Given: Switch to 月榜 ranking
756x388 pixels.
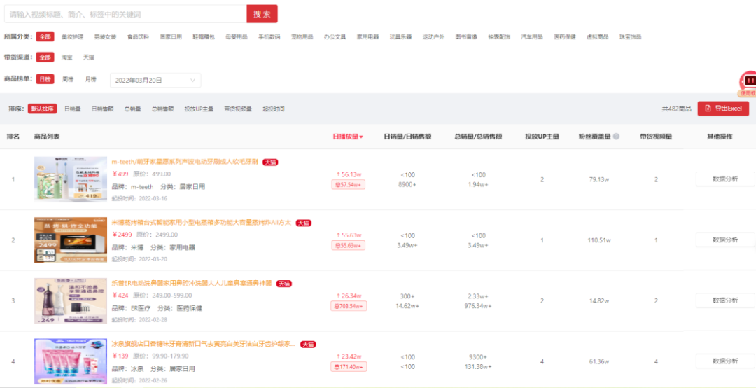Looking at the screenshot, I should click(x=90, y=79).
